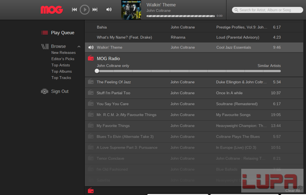View Top Albums
Screen dimensions: 306x195
pos(61,71)
